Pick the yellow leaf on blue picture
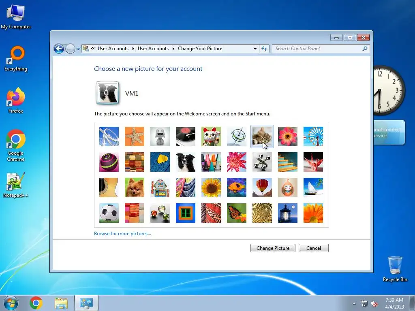415x311 pixels. (x=160, y=162)
